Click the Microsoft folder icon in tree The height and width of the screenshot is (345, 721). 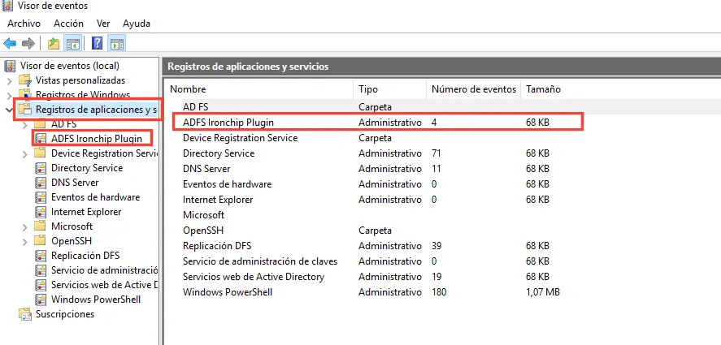pos(41,226)
